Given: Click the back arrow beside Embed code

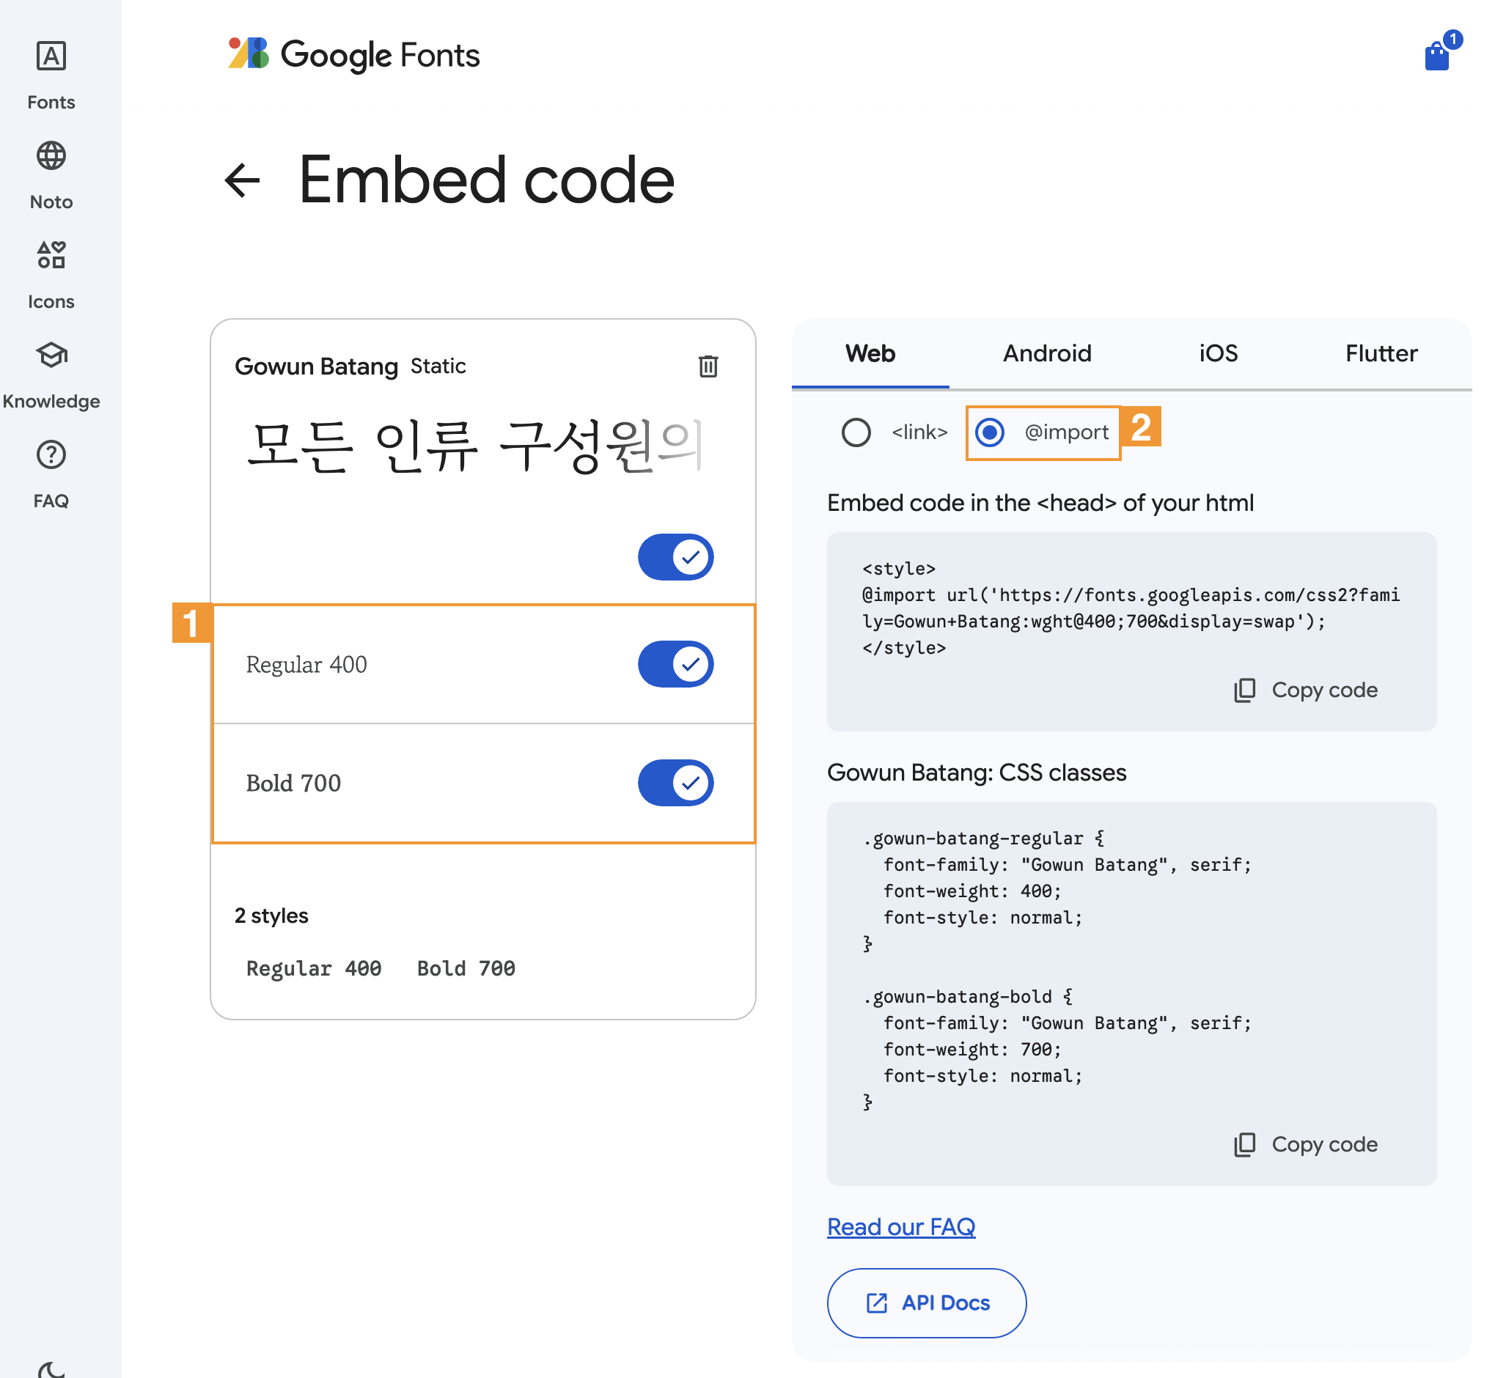Looking at the screenshot, I should pos(242,180).
